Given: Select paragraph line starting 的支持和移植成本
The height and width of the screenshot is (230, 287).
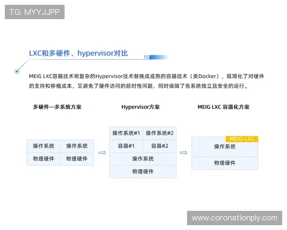Looking at the screenshot, I should point(138,86).
